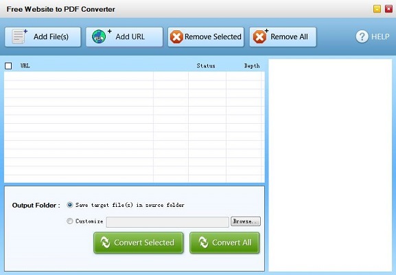The width and height of the screenshot is (396, 275).
Task: Open HELP via the question mark icon
Action: click(x=362, y=36)
